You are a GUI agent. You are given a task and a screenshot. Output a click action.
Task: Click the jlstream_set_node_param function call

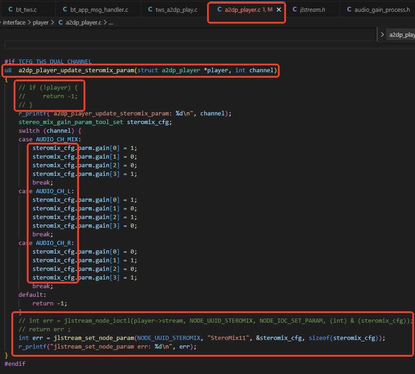[94, 338]
